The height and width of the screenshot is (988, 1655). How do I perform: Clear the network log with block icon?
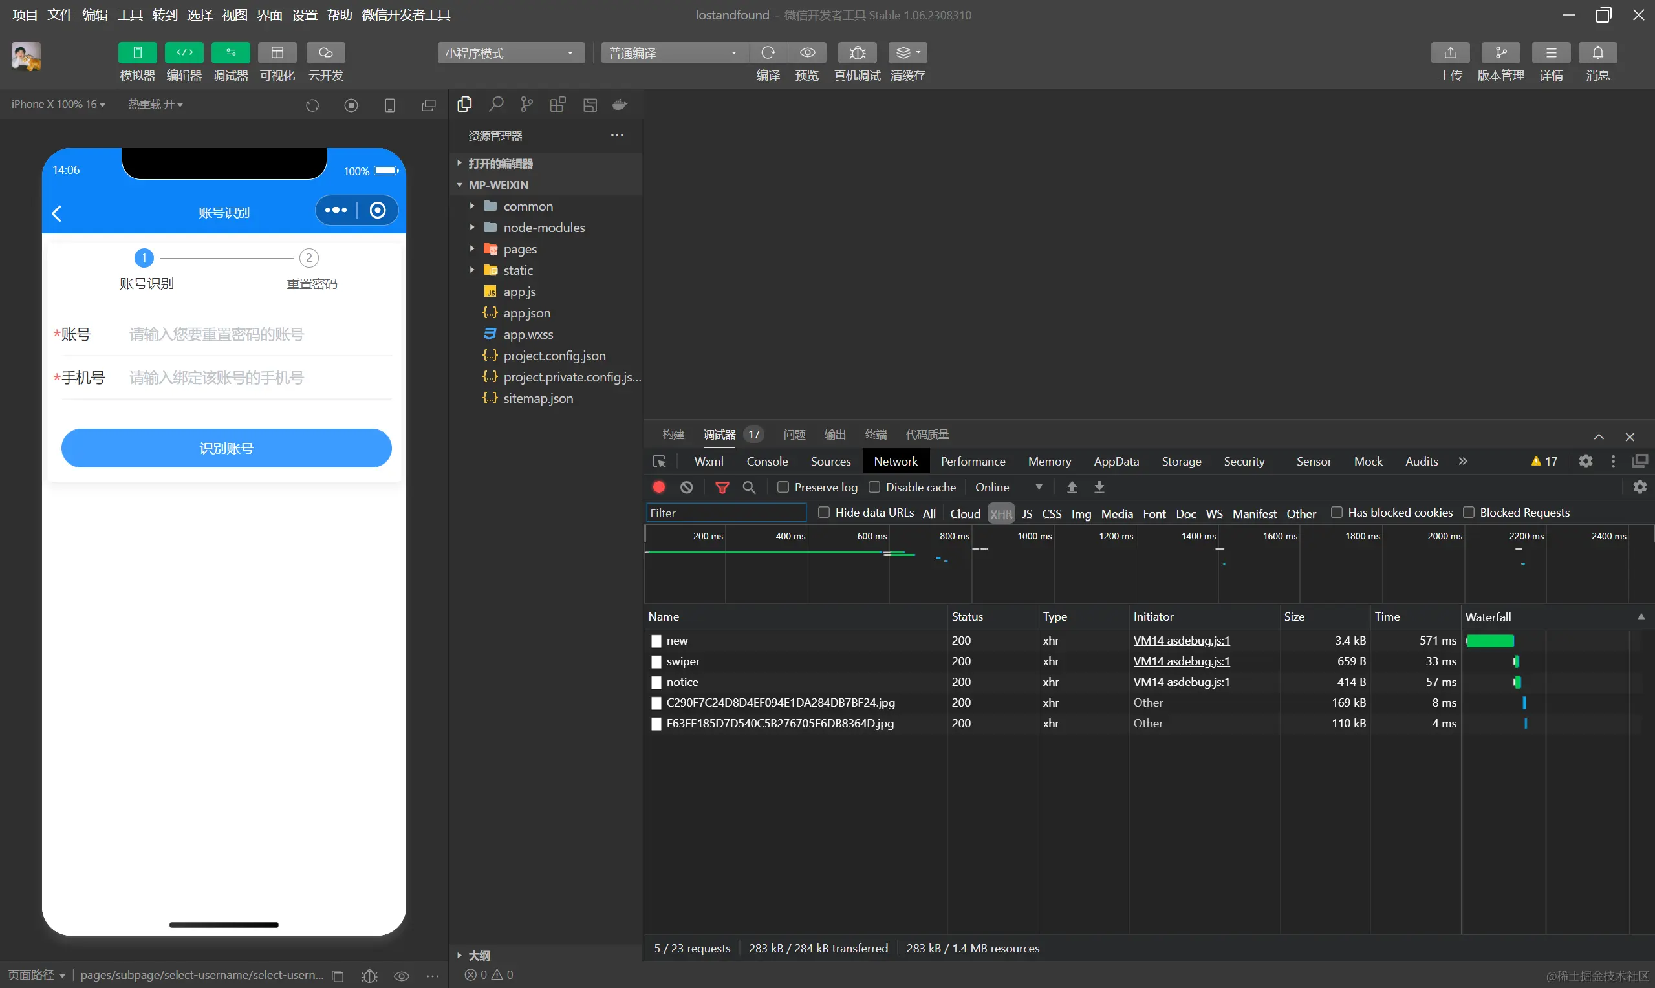[x=686, y=488]
